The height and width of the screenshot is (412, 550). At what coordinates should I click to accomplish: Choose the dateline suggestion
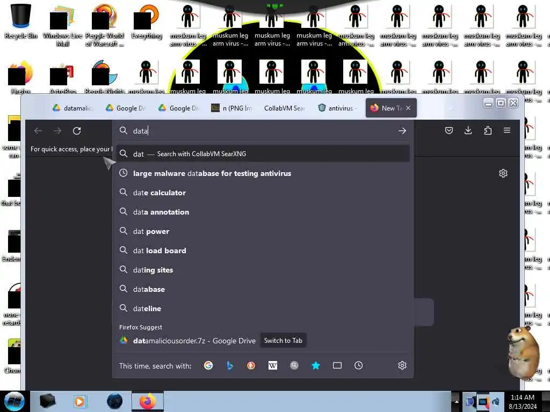click(x=263, y=308)
